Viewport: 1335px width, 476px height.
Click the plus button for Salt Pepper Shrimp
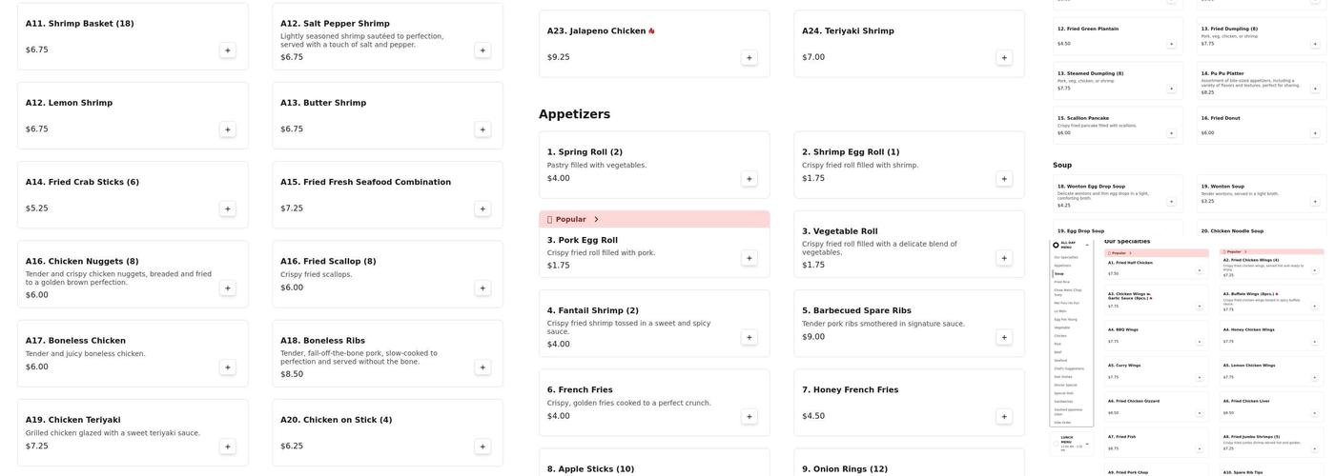pyautogui.click(x=483, y=50)
